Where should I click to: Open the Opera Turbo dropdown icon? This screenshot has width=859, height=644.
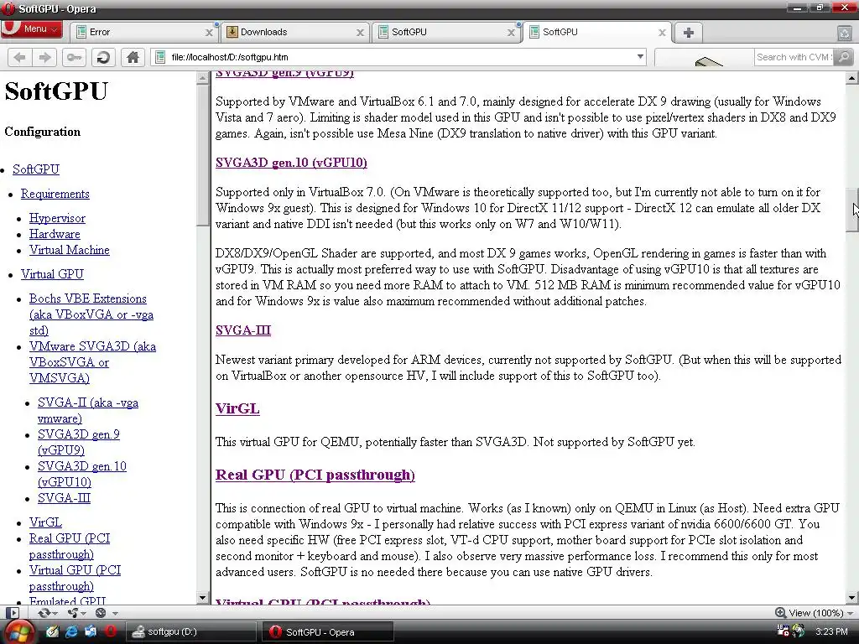click(101, 613)
